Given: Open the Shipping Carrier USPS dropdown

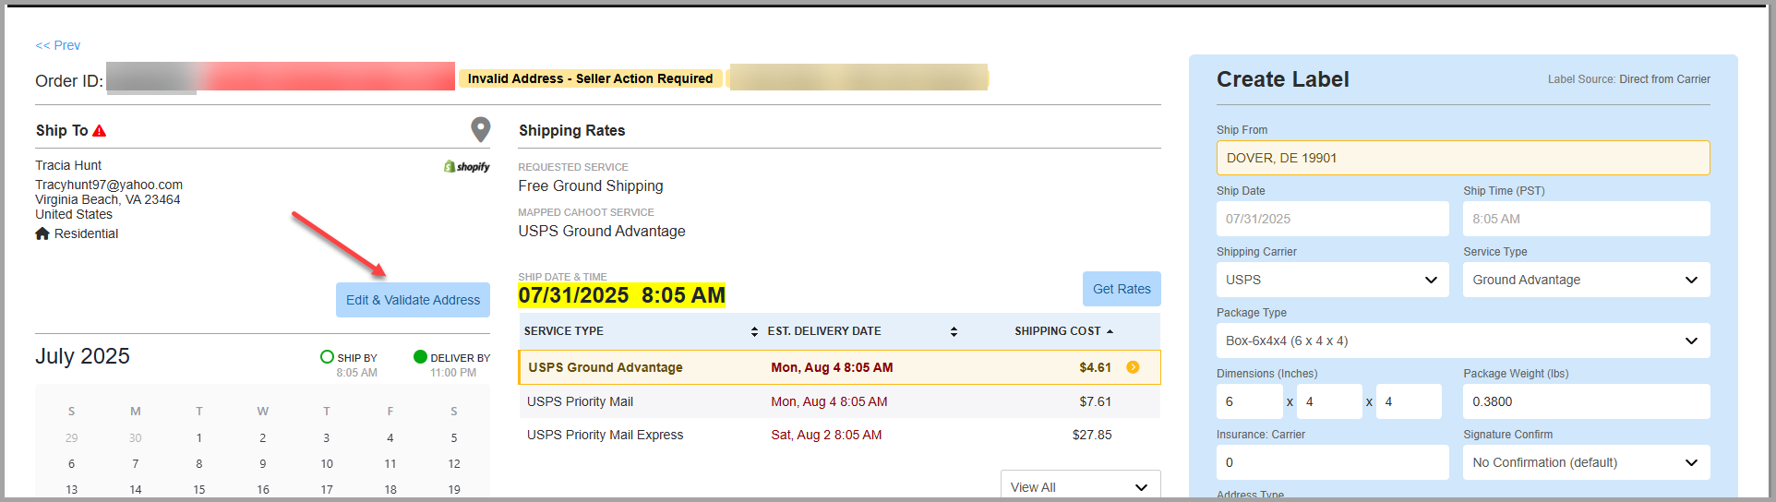Looking at the screenshot, I should 1332,280.
